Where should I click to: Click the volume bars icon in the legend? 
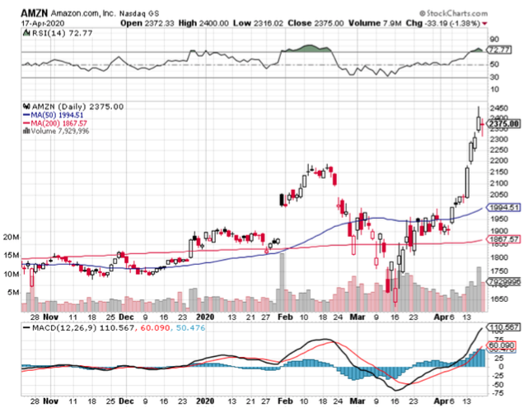[x=26, y=131]
